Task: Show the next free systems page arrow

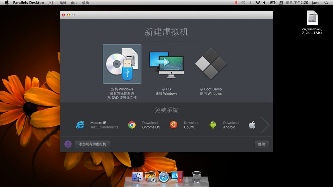Action: tap(265, 125)
